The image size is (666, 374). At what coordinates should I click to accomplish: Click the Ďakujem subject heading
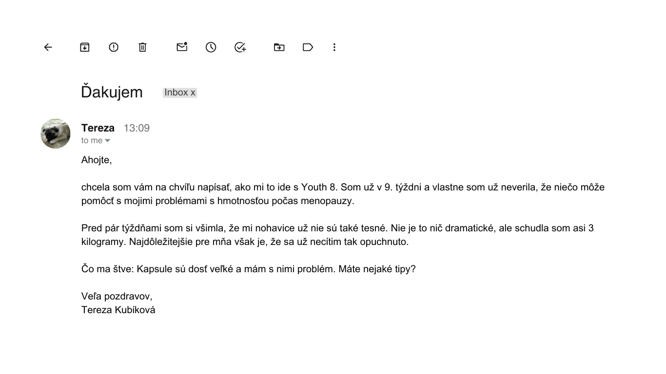(x=112, y=92)
